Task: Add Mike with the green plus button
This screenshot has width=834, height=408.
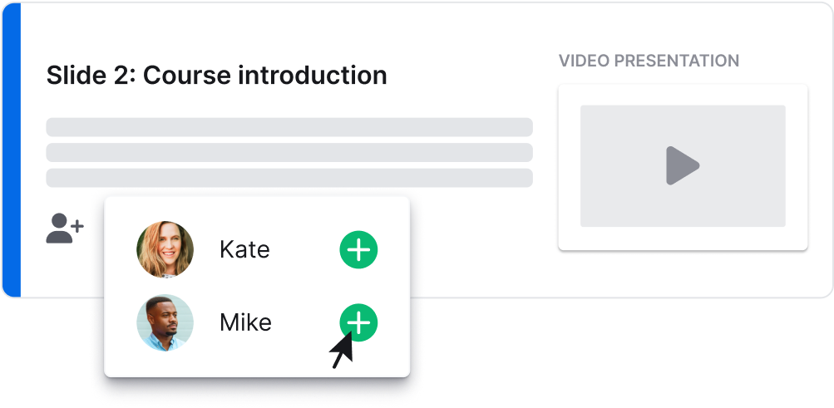Action: tap(358, 322)
